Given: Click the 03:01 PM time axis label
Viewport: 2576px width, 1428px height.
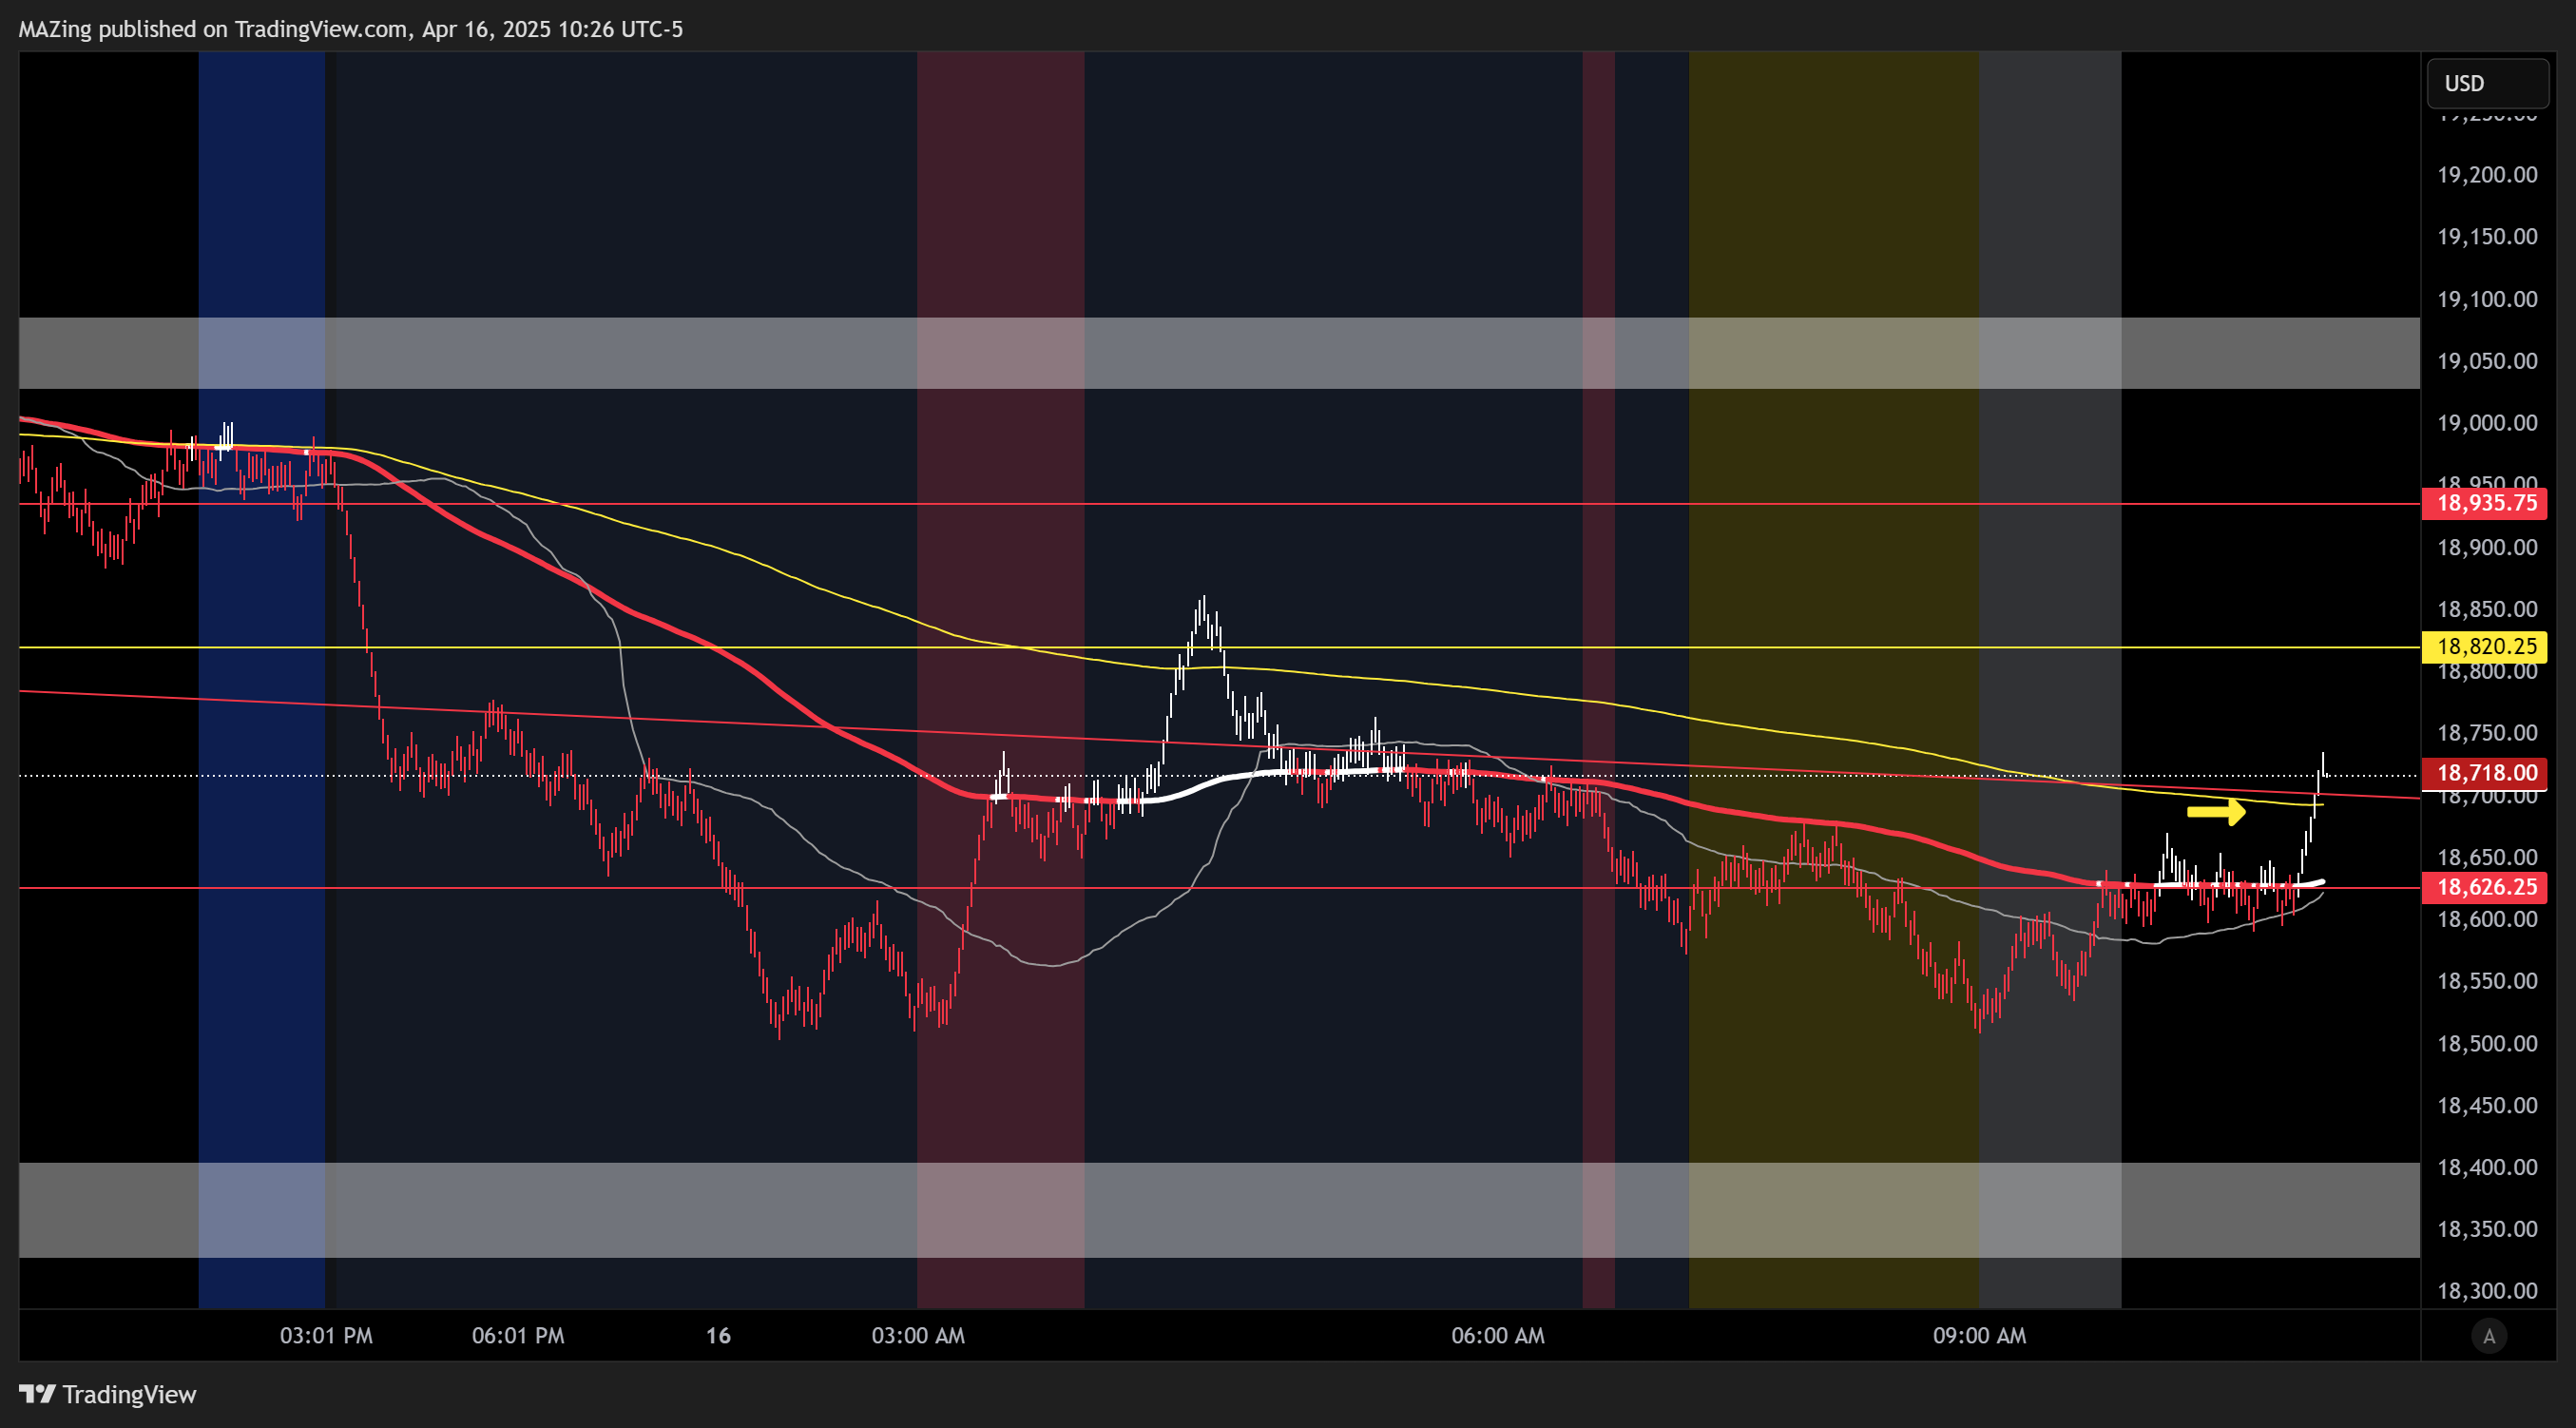Looking at the screenshot, I should (326, 1336).
